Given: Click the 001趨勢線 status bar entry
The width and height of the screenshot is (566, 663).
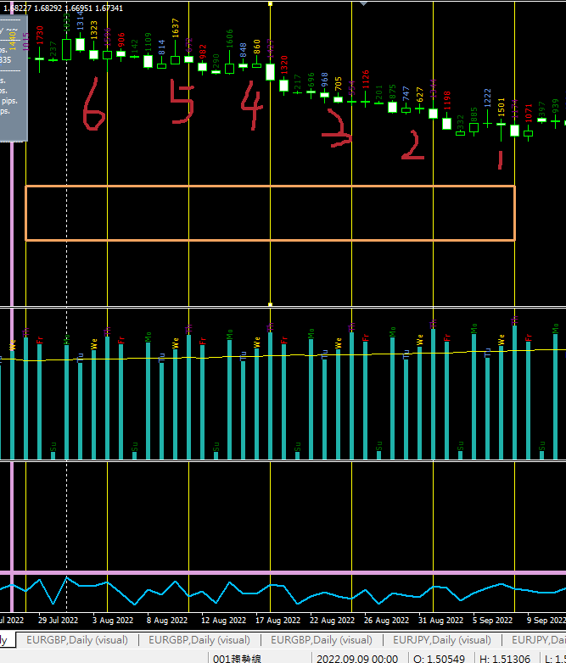Looking at the screenshot, I should point(237,659).
